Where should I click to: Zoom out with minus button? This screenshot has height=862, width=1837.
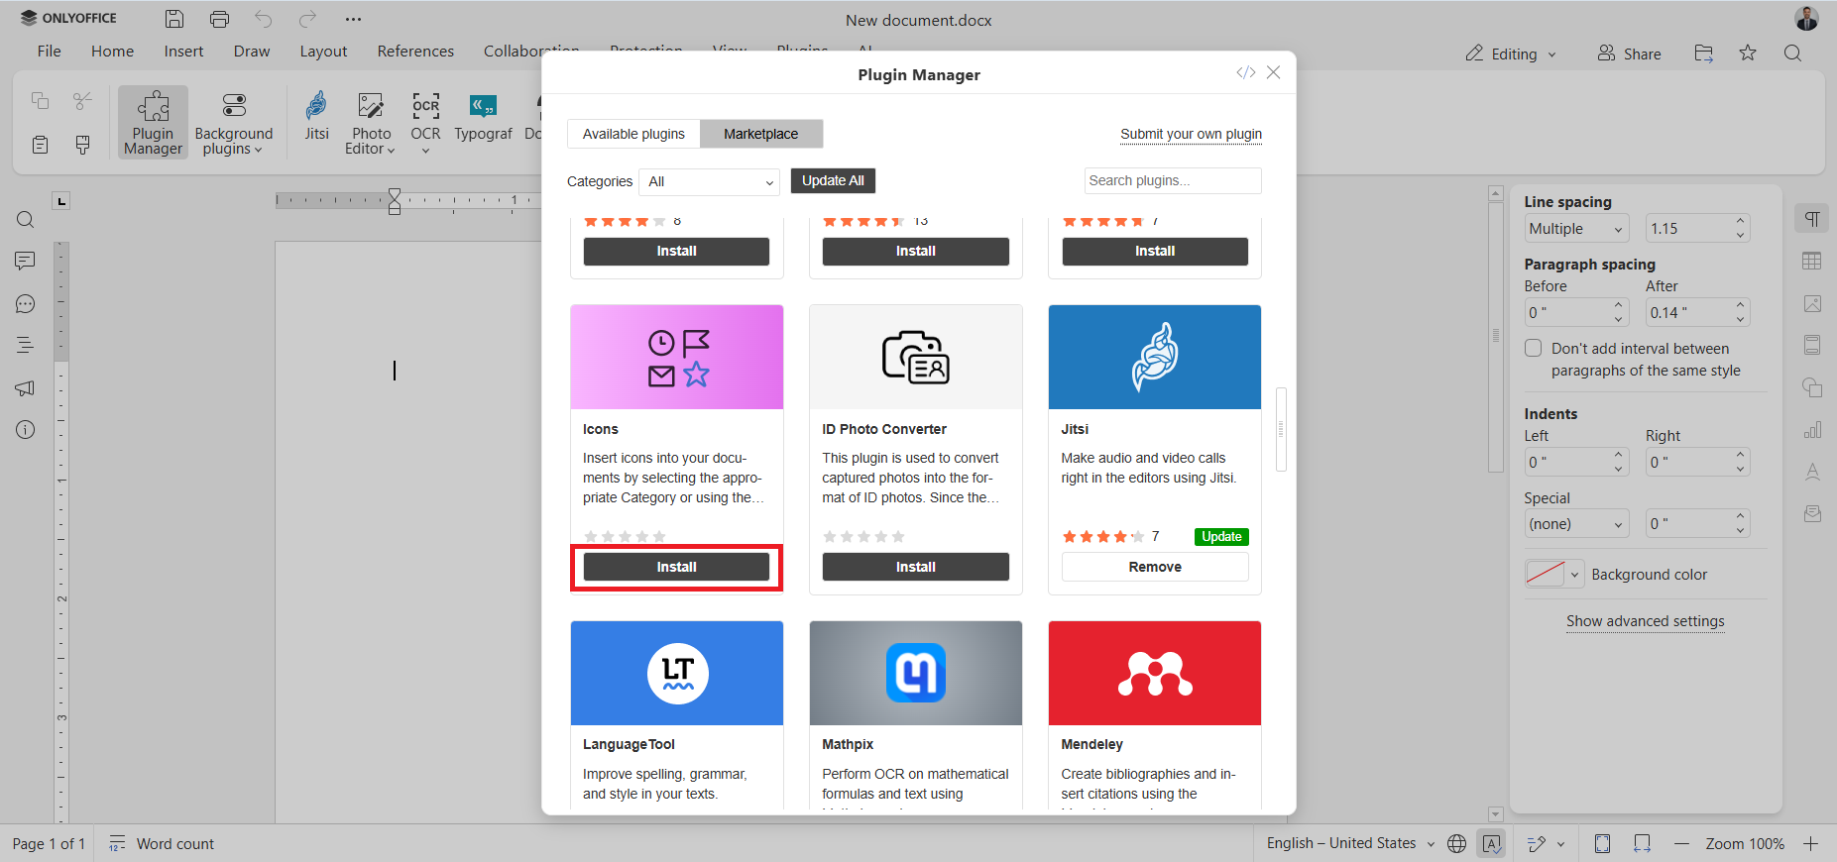click(x=1681, y=843)
